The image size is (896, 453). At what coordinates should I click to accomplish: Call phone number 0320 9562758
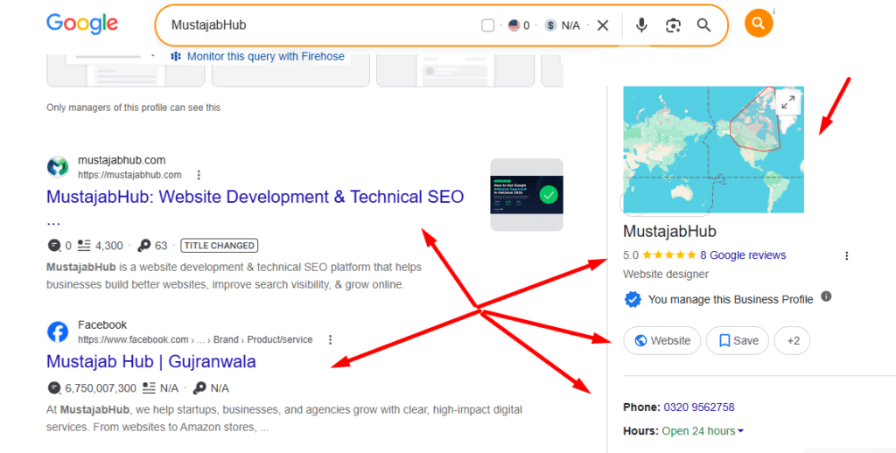[x=699, y=408]
